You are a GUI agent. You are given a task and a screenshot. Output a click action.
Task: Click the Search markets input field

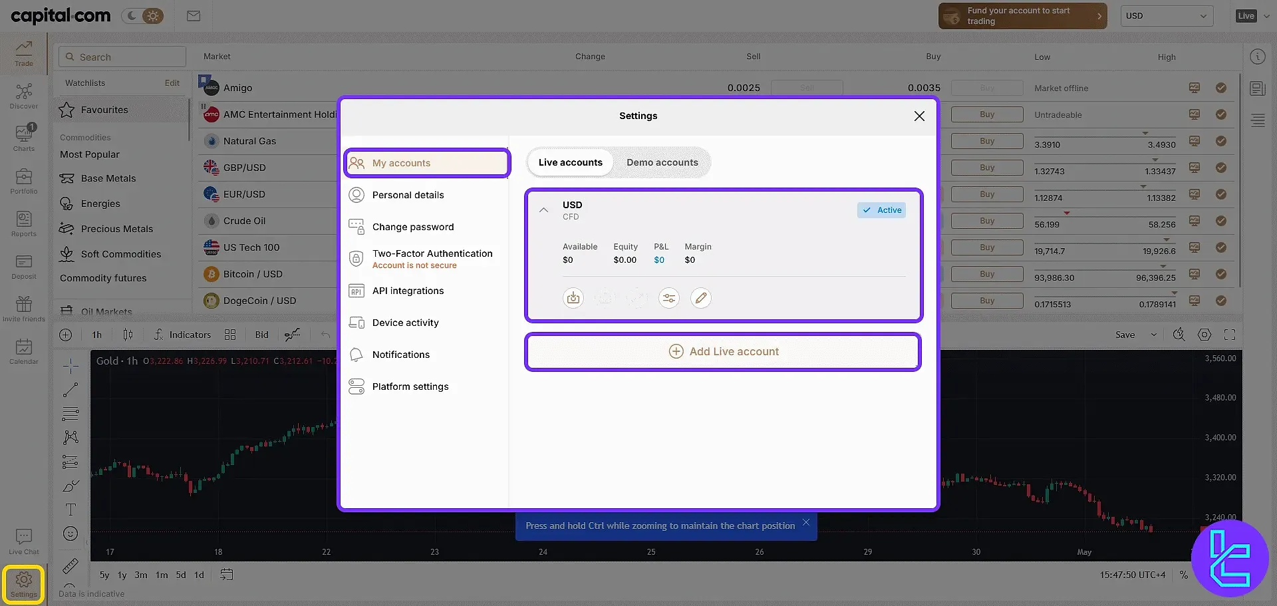tap(122, 57)
